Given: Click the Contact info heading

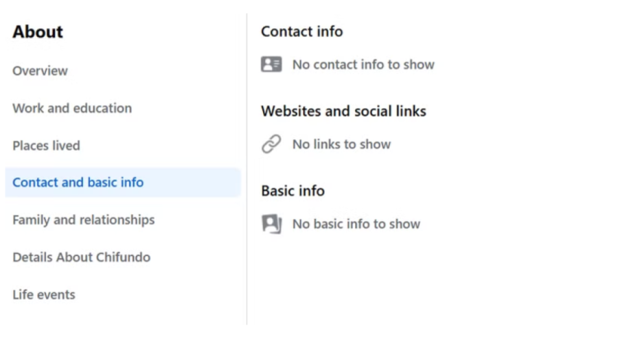Looking at the screenshot, I should pos(301,32).
